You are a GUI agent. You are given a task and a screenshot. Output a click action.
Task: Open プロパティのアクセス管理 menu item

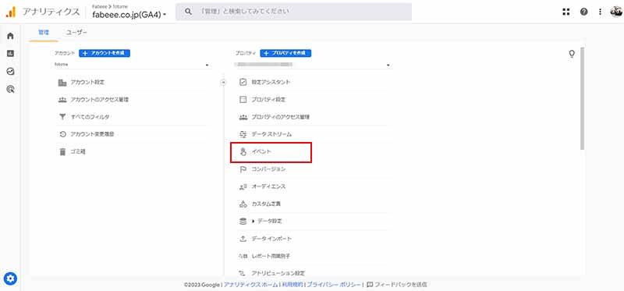point(281,117)
